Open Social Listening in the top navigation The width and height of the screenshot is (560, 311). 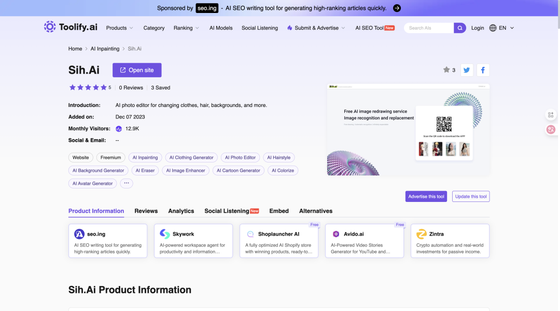tap(260, 28)
